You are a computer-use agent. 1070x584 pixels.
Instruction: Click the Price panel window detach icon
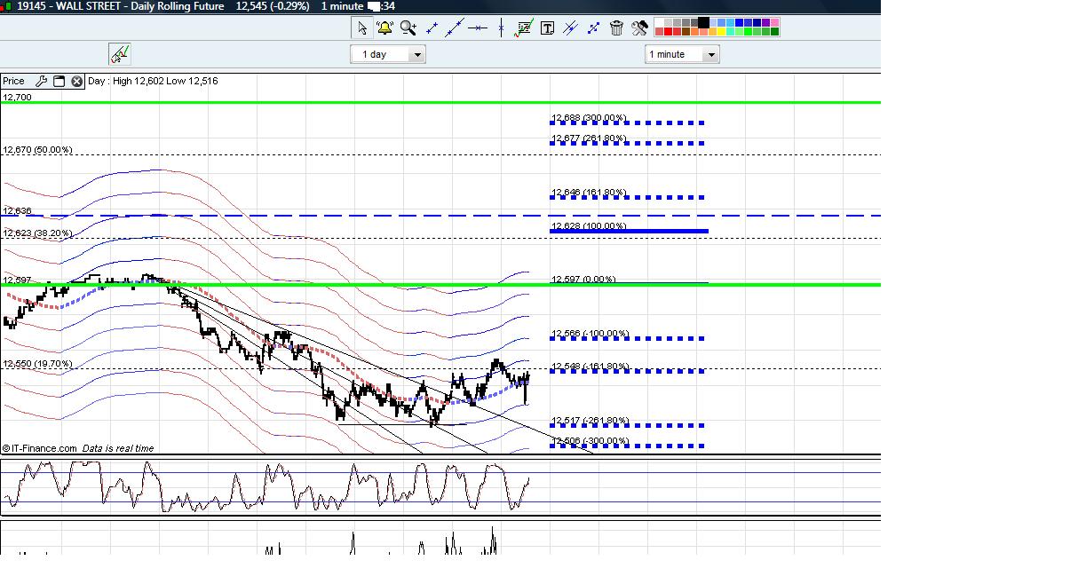click(x=59, y=81)
